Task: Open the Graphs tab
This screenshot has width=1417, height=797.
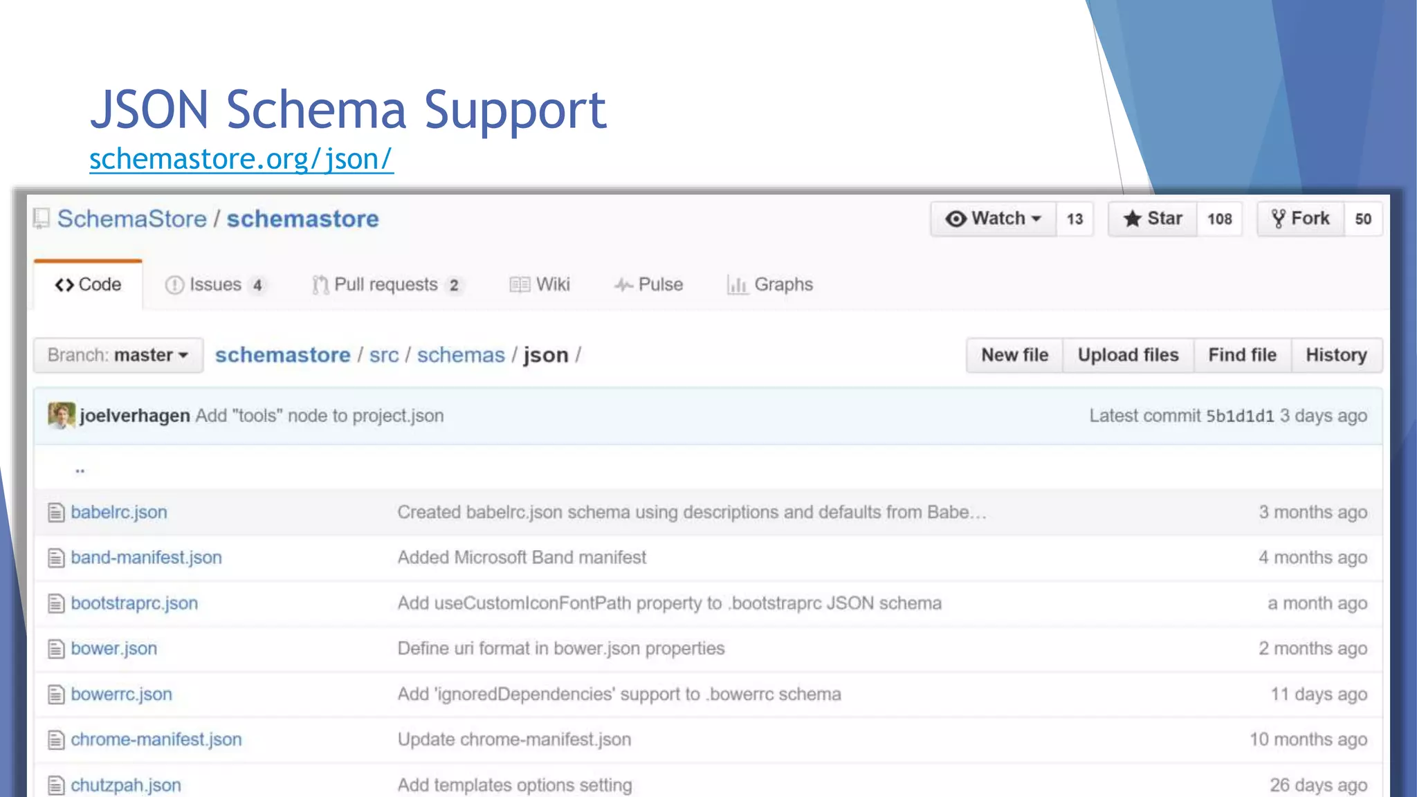Action: coord(770,284)
